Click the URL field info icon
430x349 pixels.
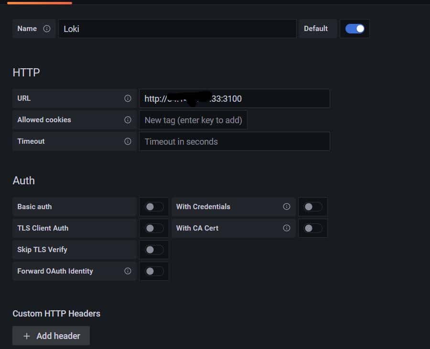(x=128, y=98)
